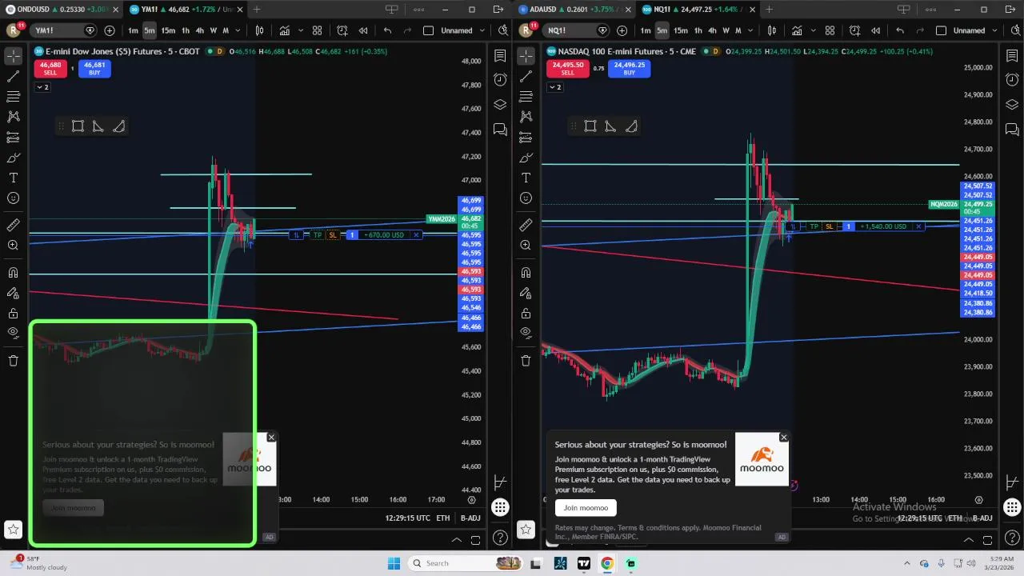
Task: Click the TP label on the NQ1! position line
Action: point(814,226)
